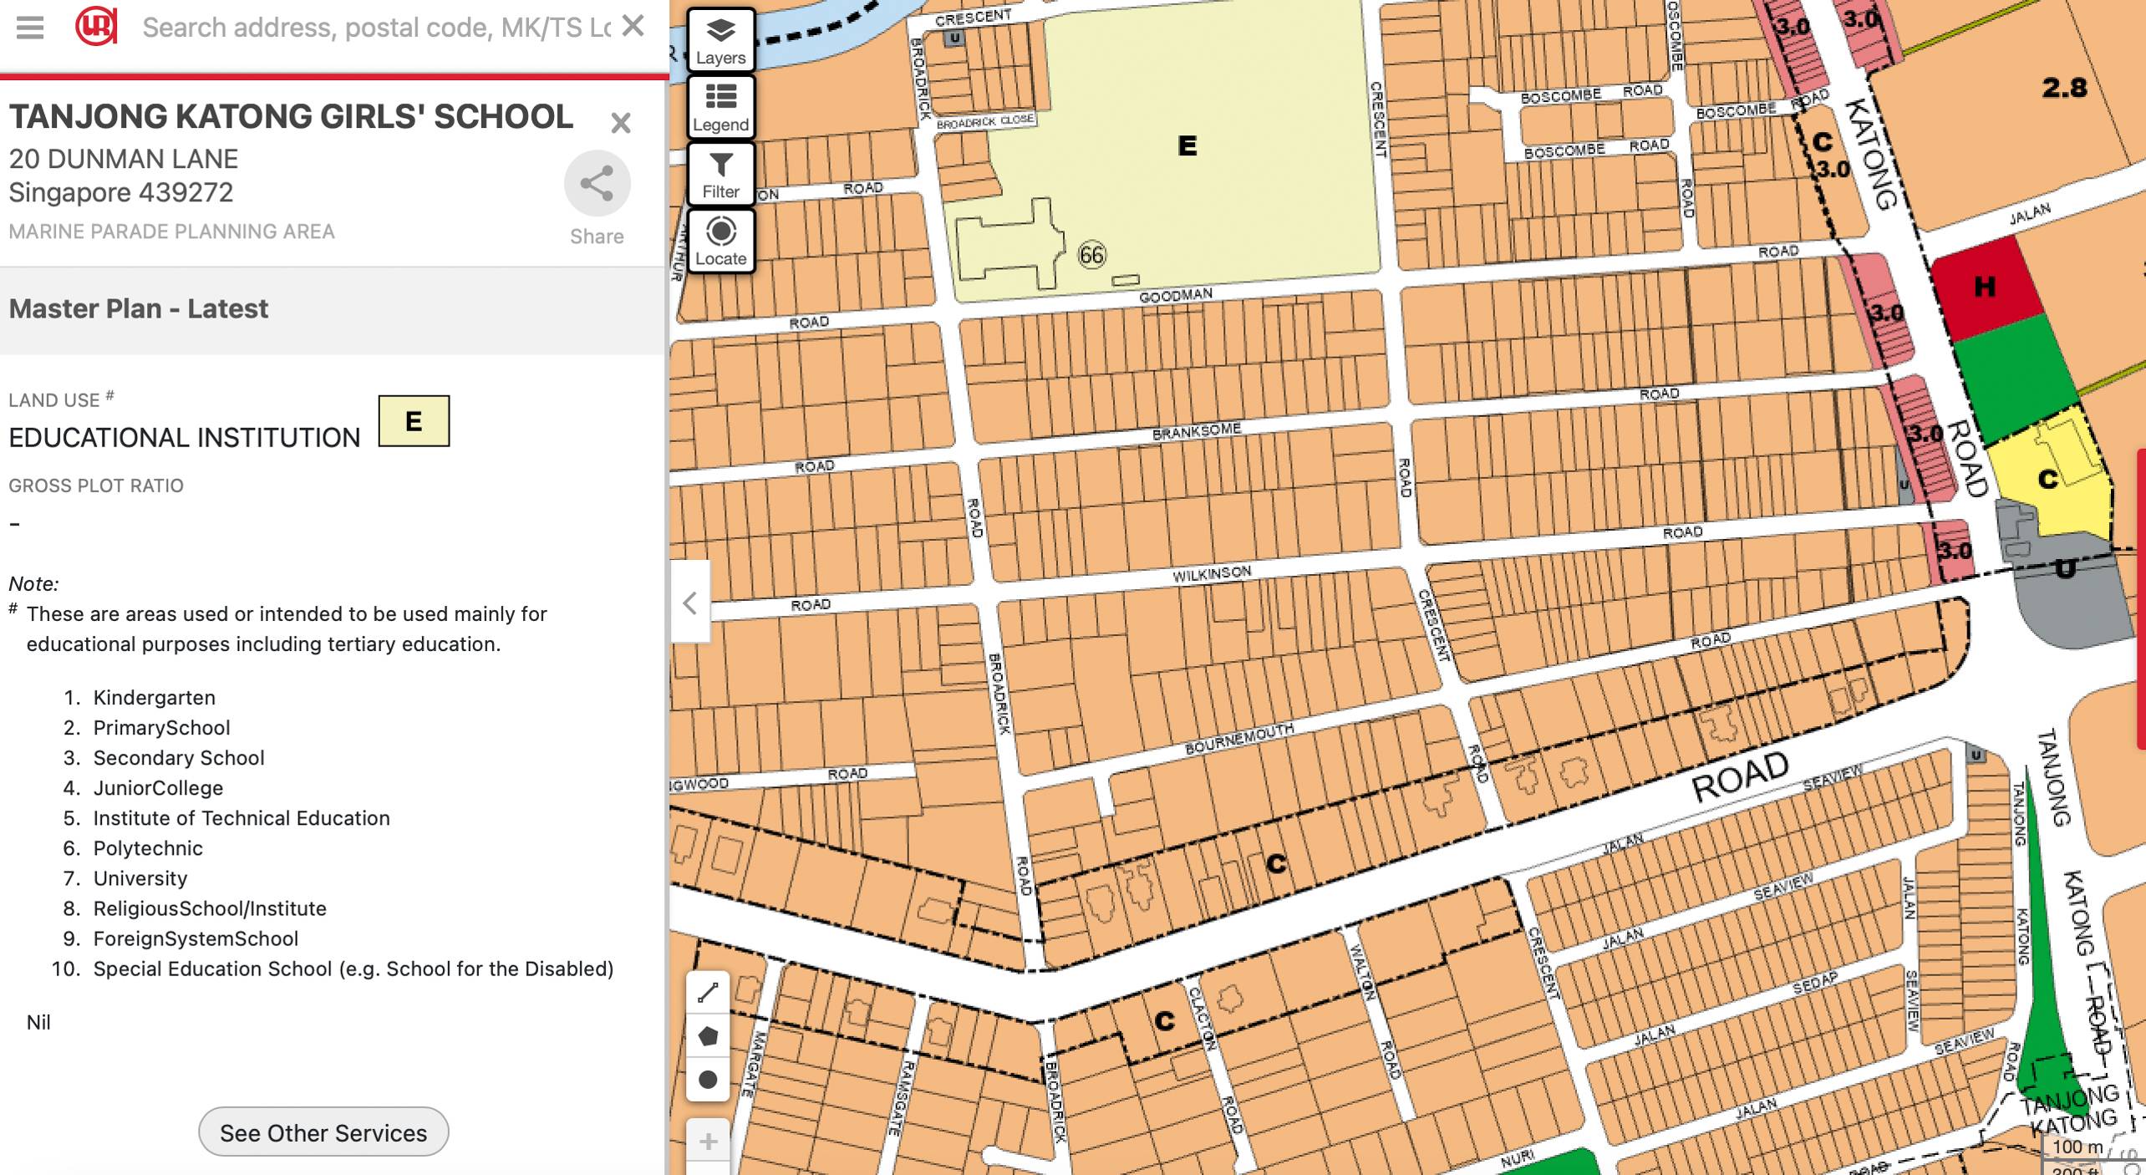Collapse the side panel with arrow

(x=690, y=602)
